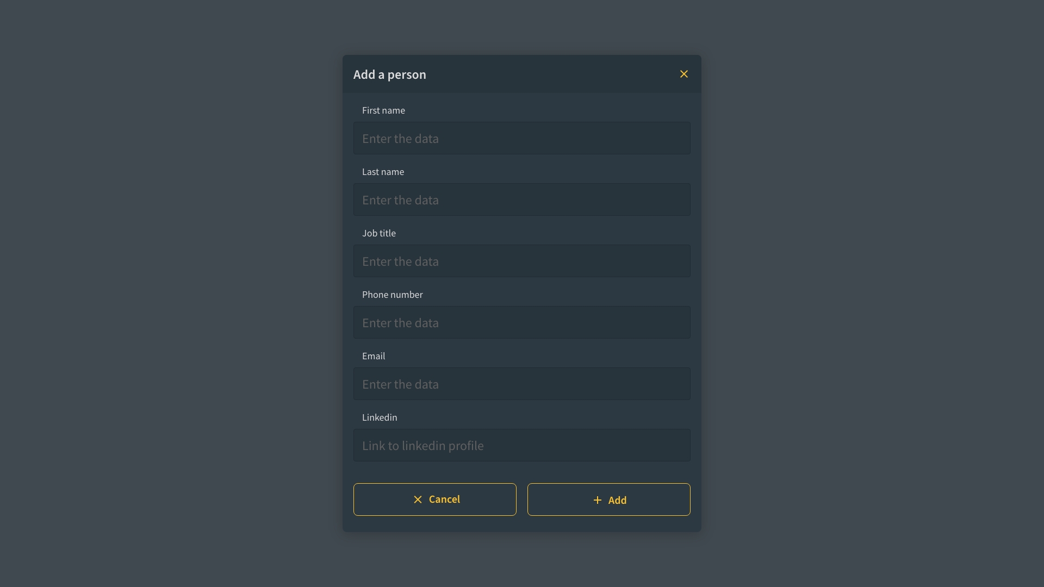Close the Add a person dialog
Viewport: 1044px width, 587px height.
[x=683, y=74]
